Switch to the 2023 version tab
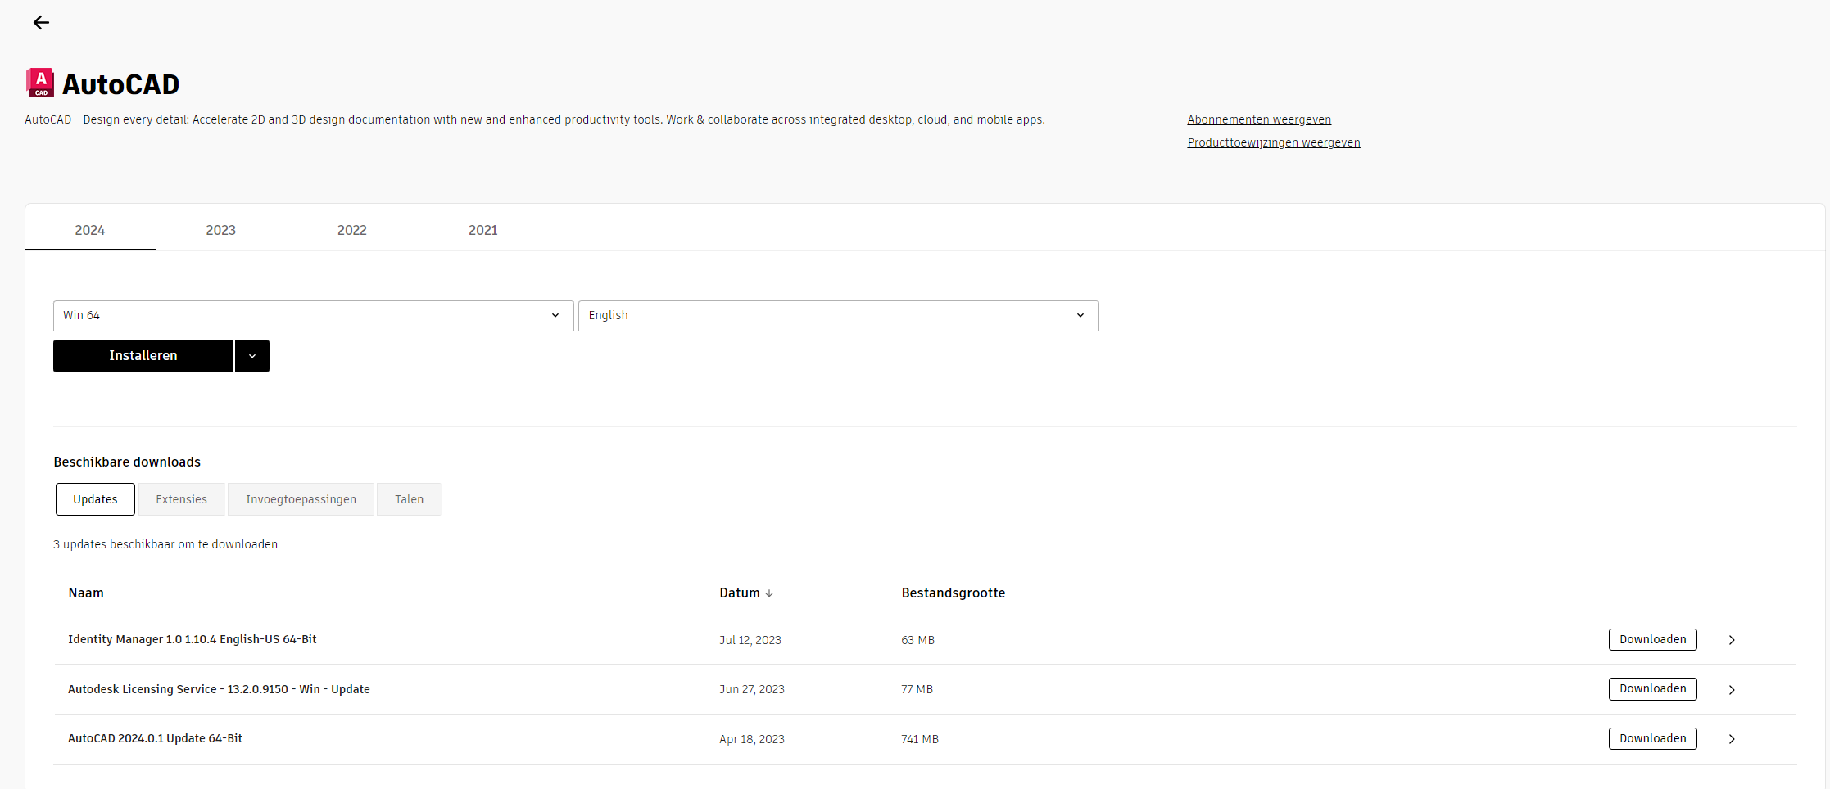The width and height of the screenshot is (1830, 789). coord(221,230)
